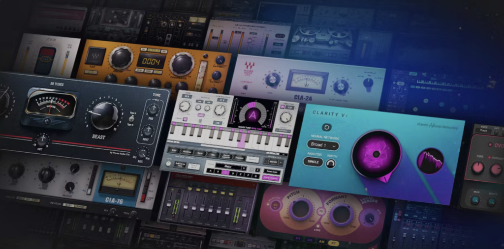Click the large purple Clarity Vx main knob

coord(376,154)
